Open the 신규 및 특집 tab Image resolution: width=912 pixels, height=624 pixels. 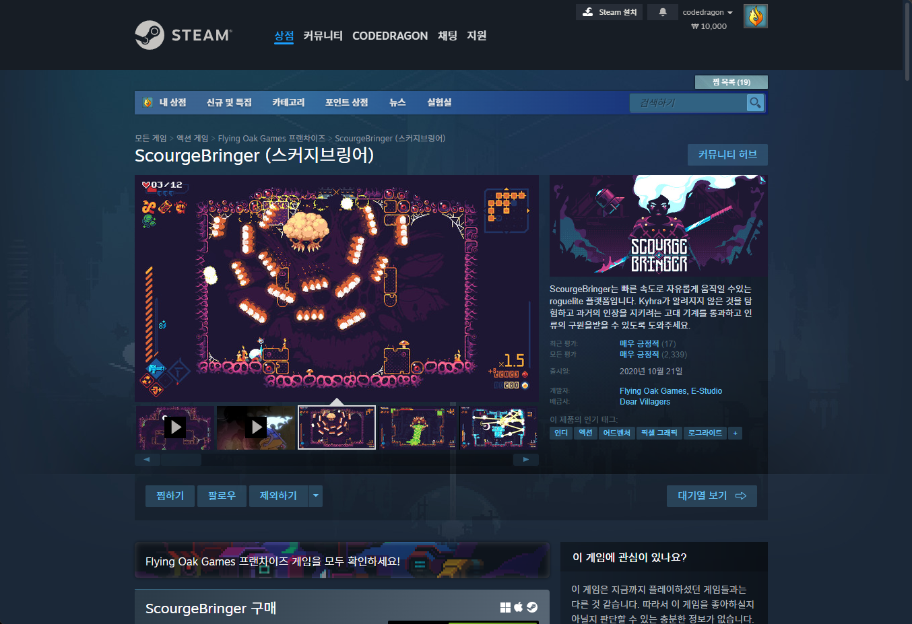(x=229, y=102)
